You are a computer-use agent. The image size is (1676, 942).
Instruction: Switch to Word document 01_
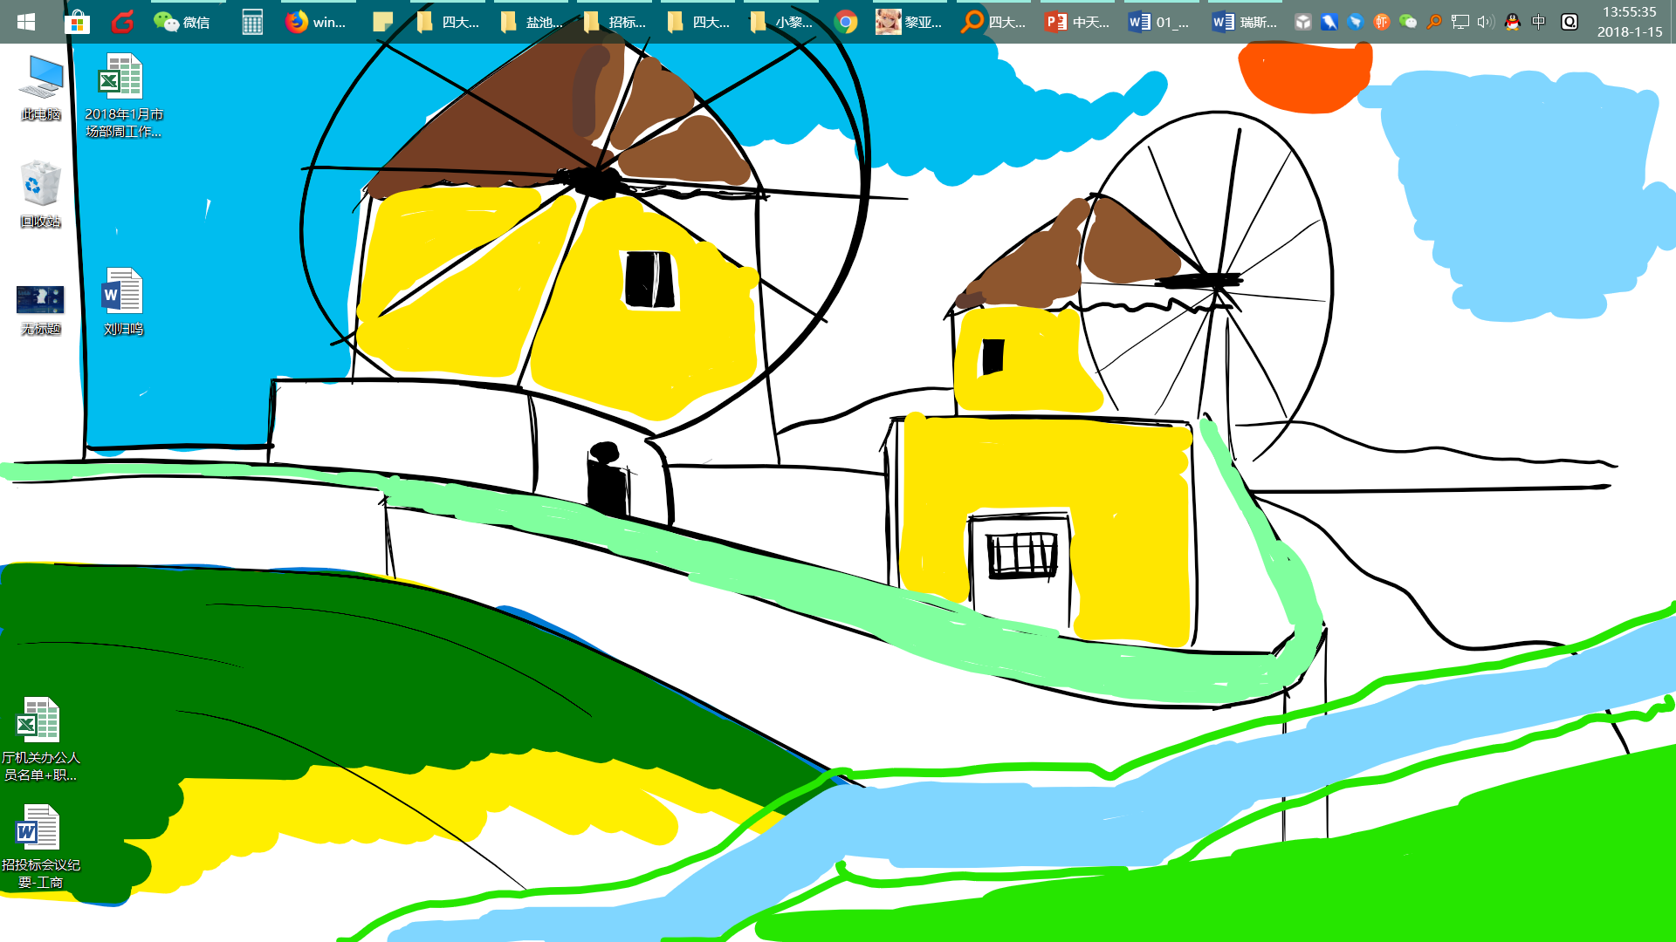[x=1158, y=22]
